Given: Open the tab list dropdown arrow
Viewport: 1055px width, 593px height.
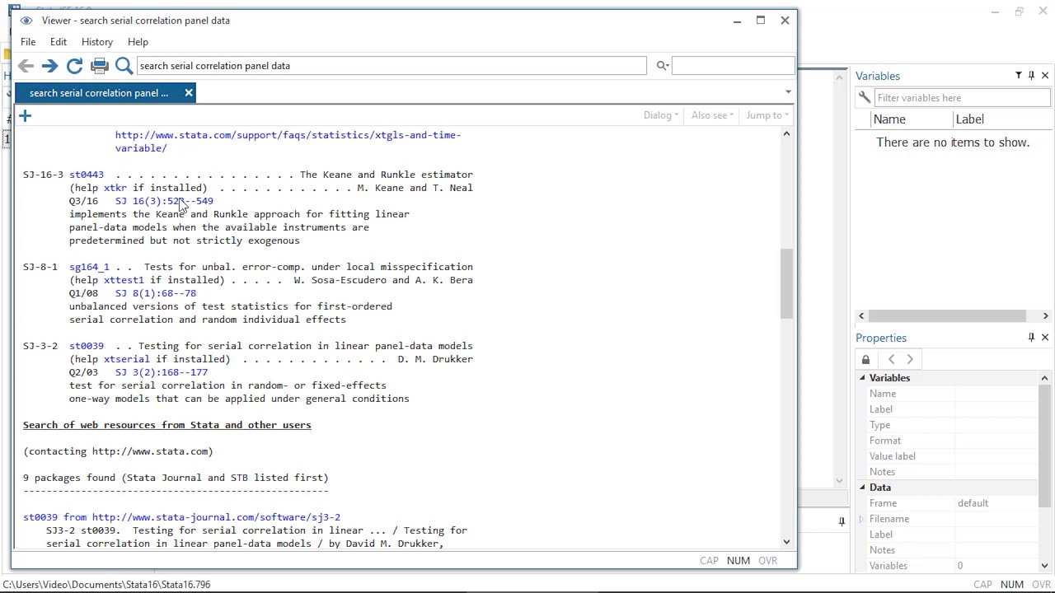Looking at the screenshot, I should coord(788,92).
